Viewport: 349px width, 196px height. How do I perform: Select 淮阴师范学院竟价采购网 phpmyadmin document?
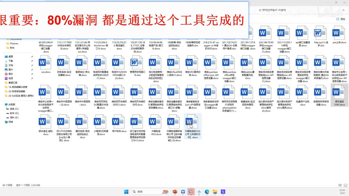pos(229,99)
